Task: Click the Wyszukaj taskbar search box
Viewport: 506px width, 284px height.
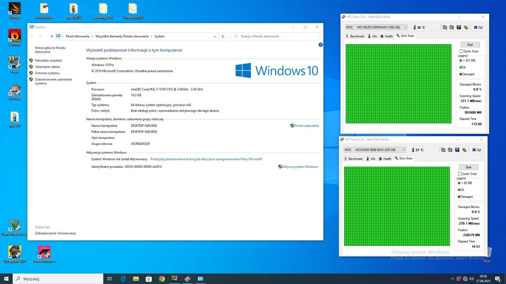Action: point(58,279)
